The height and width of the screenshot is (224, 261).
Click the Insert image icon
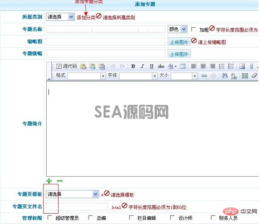[242, 66]
